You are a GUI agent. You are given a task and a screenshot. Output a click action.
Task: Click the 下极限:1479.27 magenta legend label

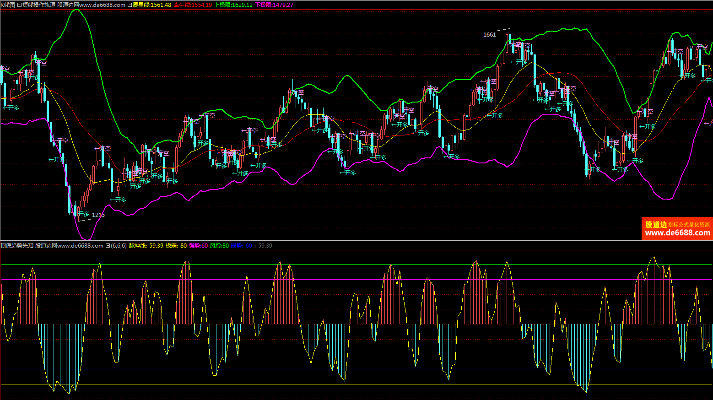click(x=274, y=5)
